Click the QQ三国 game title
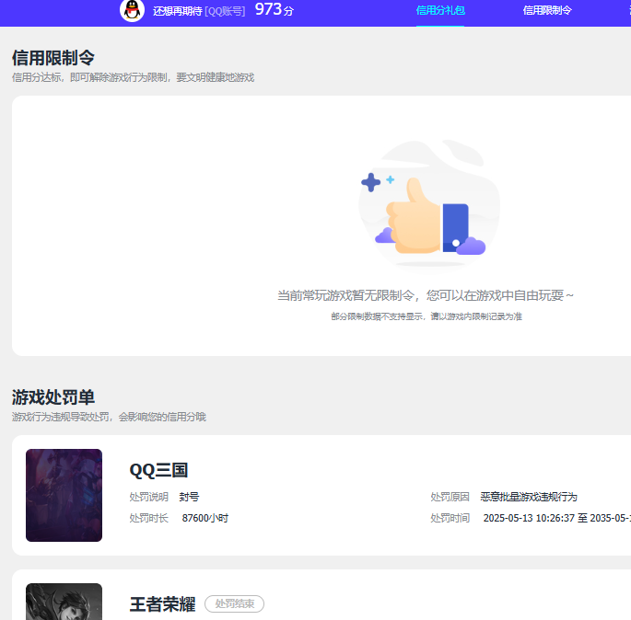 point(158,470)
